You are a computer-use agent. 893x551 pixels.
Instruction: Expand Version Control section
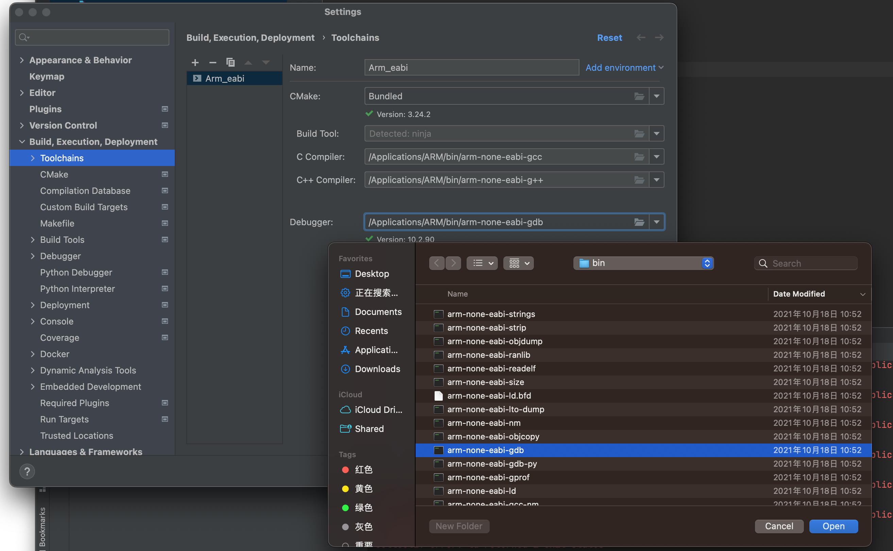pos(22,126)
